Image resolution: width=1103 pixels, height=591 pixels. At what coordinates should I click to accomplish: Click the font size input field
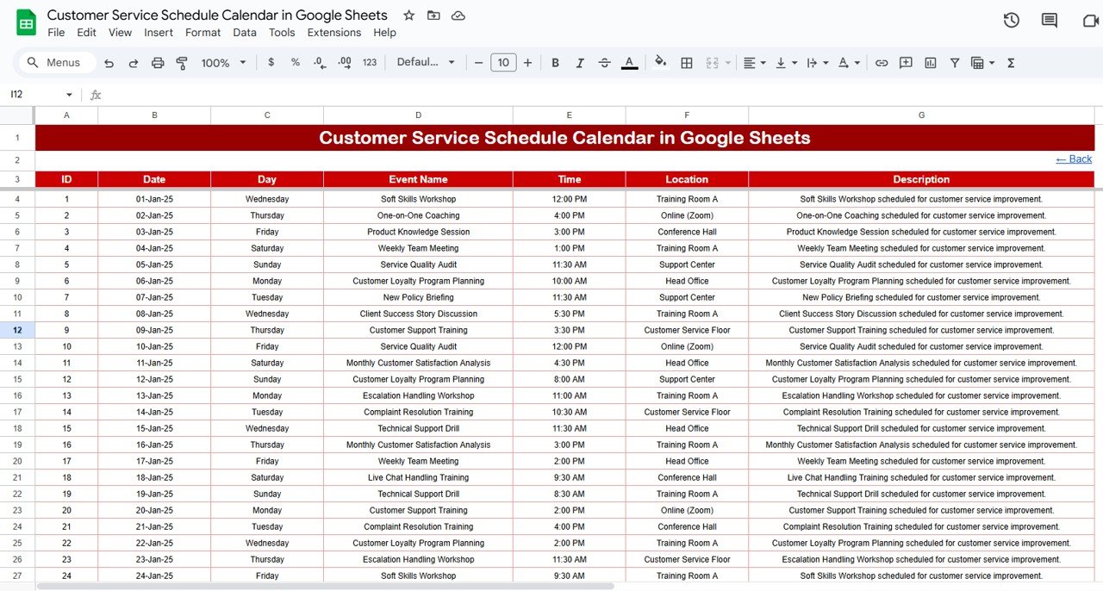pyautogui.click(x=503, y=63)
